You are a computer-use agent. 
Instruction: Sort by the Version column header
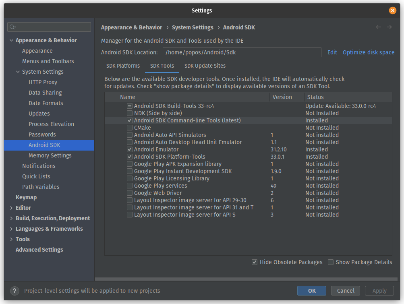click(x=287, y=97)
